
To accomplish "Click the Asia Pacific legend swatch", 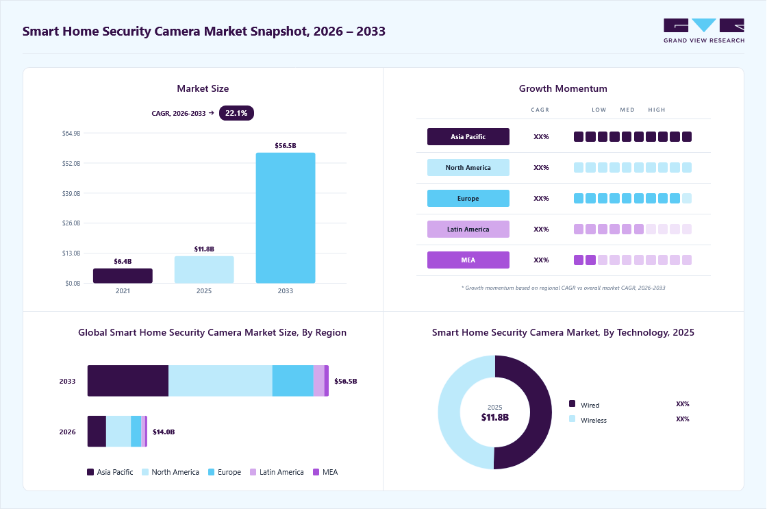I will 90,472.
